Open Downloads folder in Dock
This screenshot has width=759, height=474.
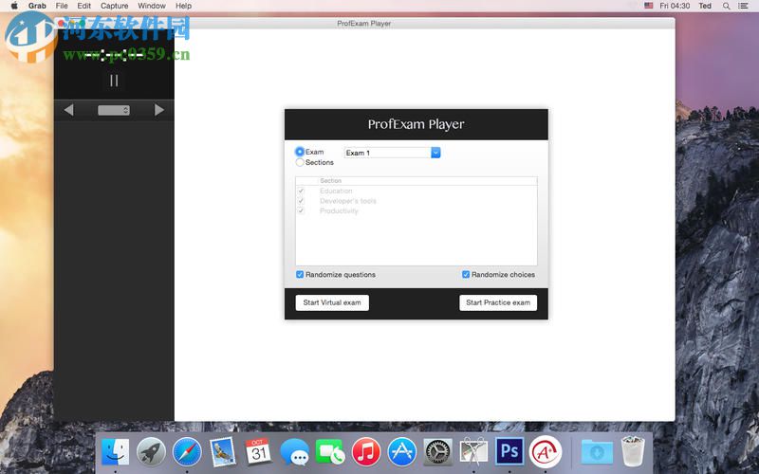[597, 452]
